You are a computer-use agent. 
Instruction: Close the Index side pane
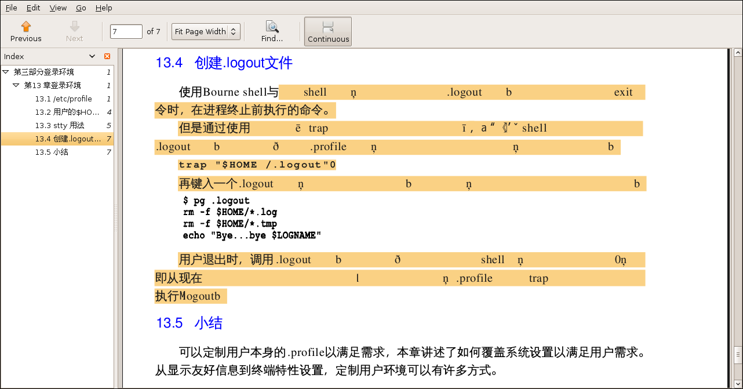pos(107,56)
